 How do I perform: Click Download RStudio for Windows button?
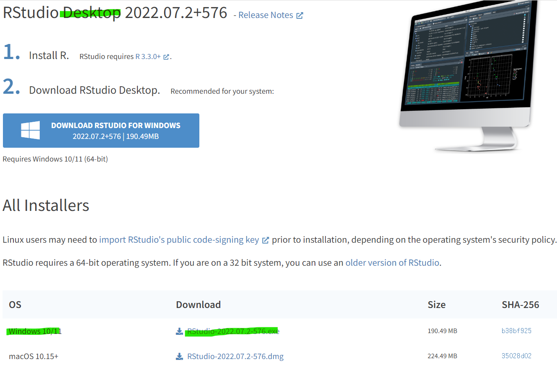coord(101,131)
